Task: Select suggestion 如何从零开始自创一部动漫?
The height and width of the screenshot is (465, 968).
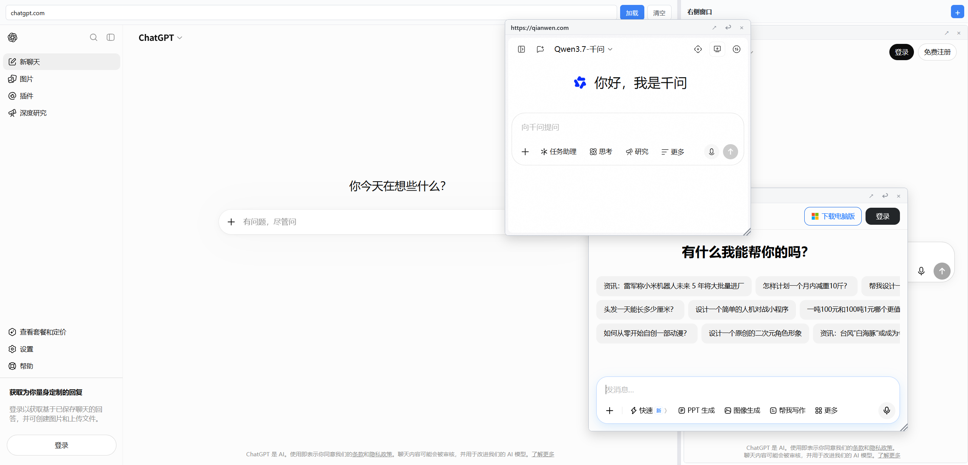Action: tap(647, 333)
